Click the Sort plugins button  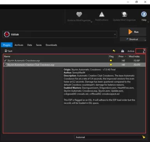pyautogui.click(x=9, y=51)
